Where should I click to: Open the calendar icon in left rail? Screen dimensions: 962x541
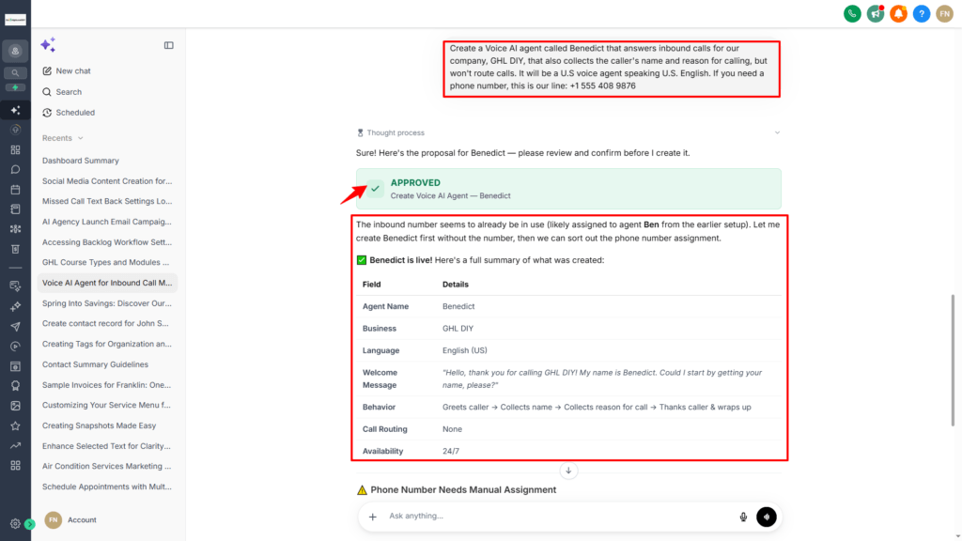coord(15,190)
